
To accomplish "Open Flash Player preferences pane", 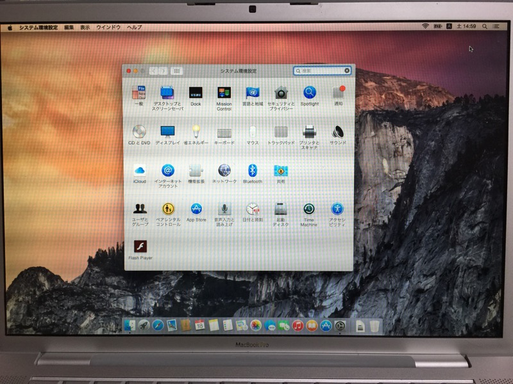I will (x=140, y=250).
